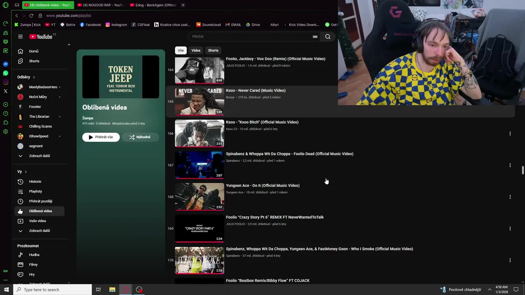Reload the current page
Image resolution: width=525 pixels, height=295 pixels.
[x=31, y=16]
